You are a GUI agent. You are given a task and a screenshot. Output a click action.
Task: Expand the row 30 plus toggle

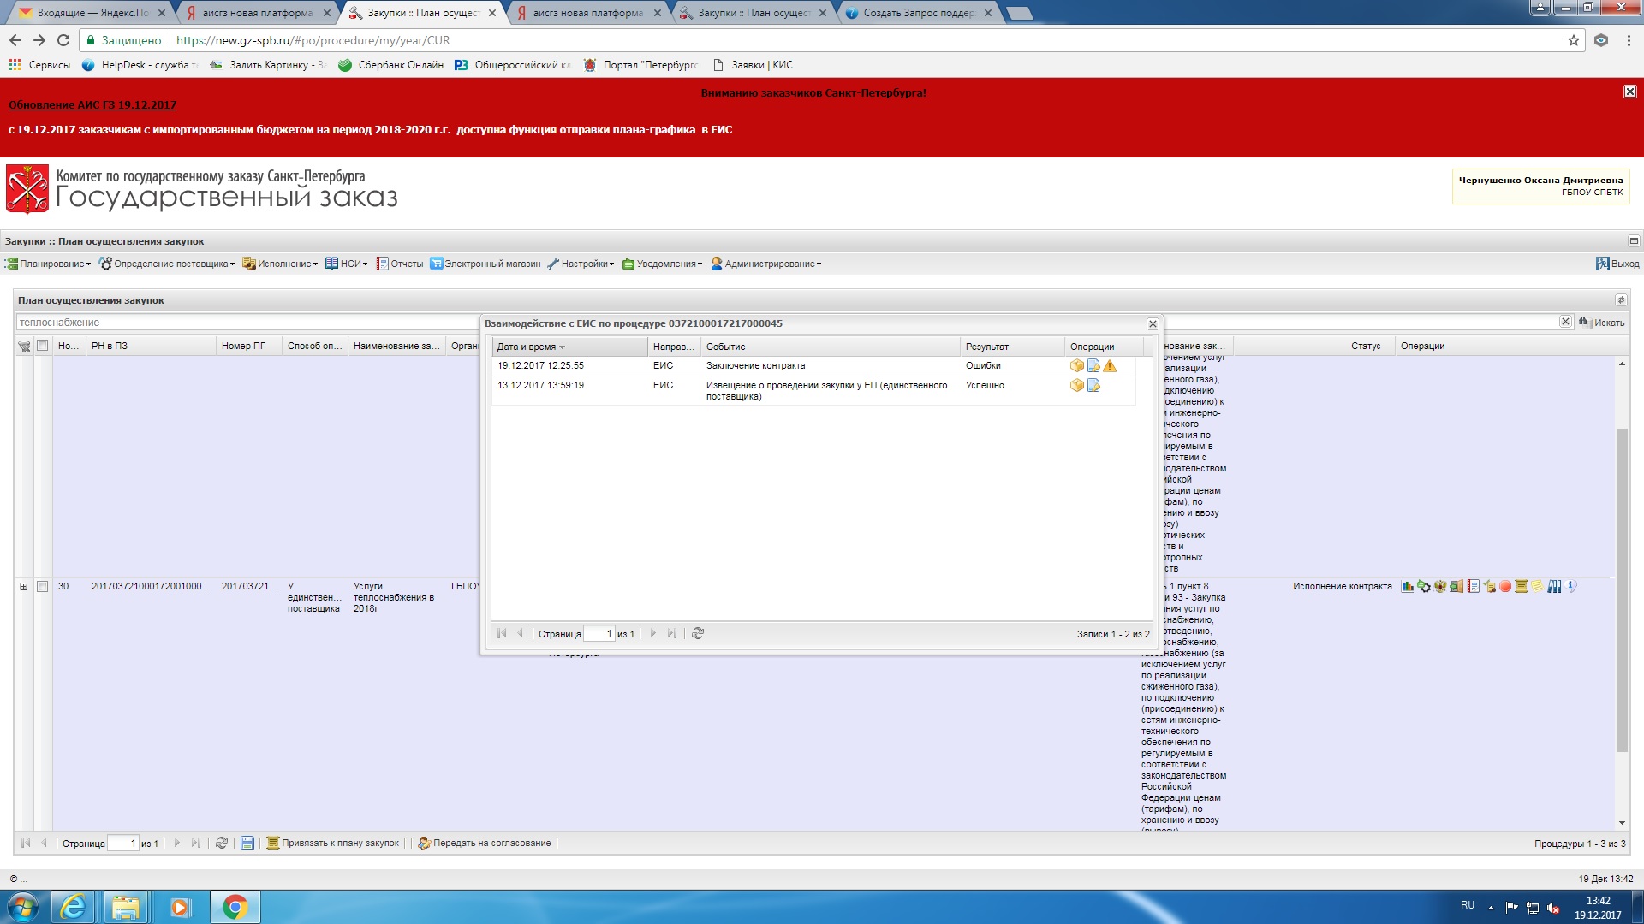pos(24,587)
